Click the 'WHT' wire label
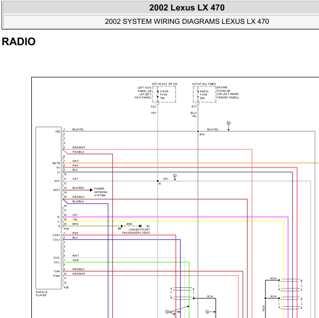319x318 pixels. coord(75,256)
